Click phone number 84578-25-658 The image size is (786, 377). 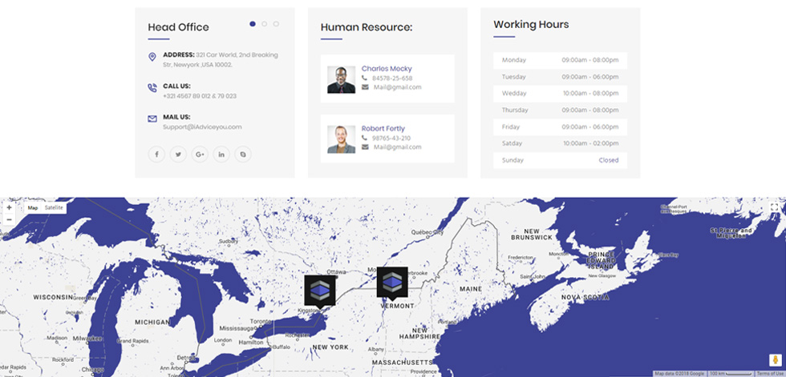(392, 78)
